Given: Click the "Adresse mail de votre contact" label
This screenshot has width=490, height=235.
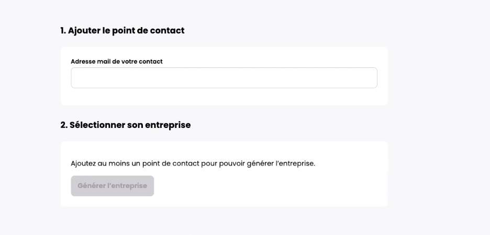Looking at the screenshot, I should [x=117, y=62].
